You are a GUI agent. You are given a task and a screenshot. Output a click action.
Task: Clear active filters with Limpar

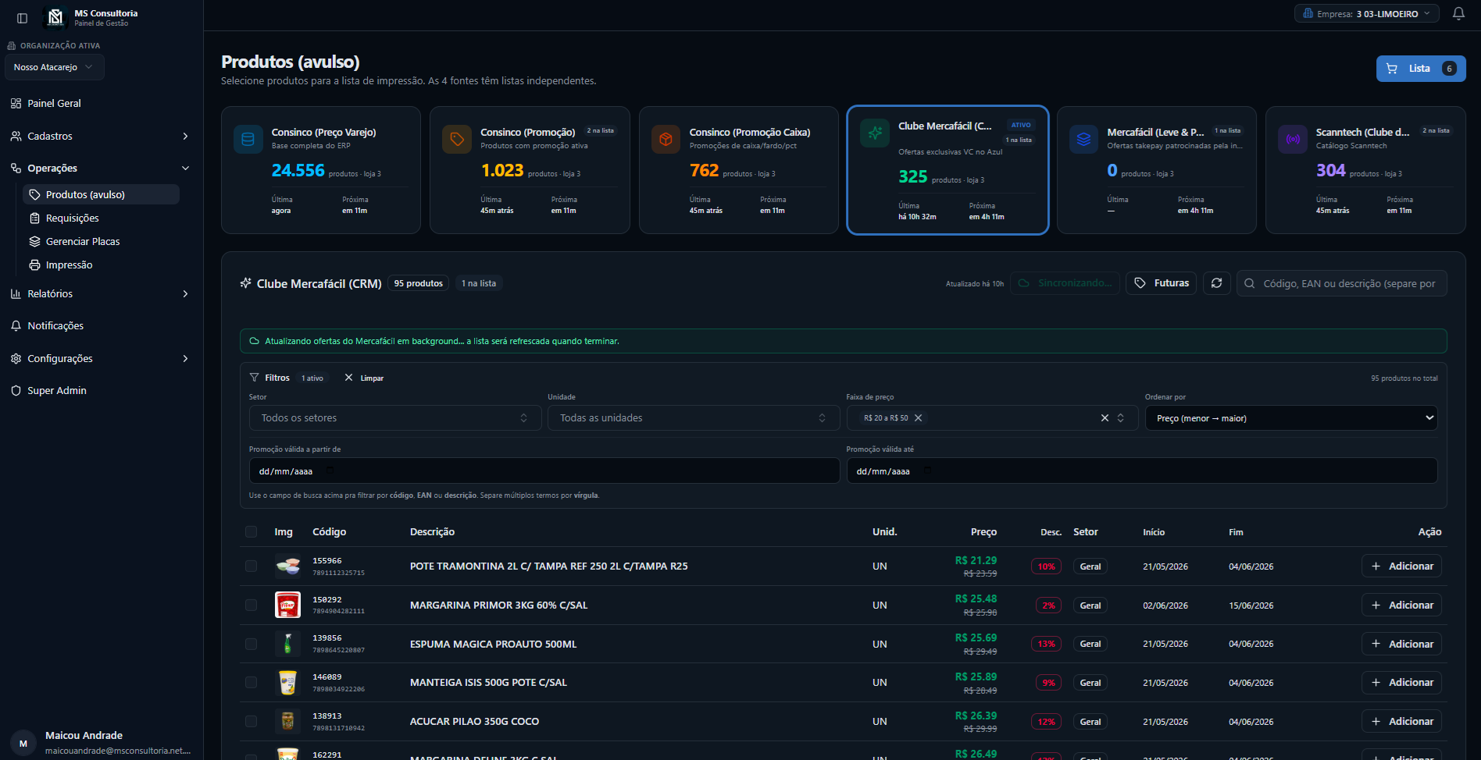[x=364, y=378]
